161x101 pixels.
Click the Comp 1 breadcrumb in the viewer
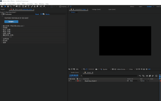73,12
